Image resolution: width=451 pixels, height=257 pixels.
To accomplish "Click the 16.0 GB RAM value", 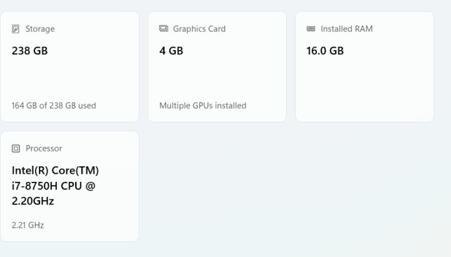I will 325,51.
